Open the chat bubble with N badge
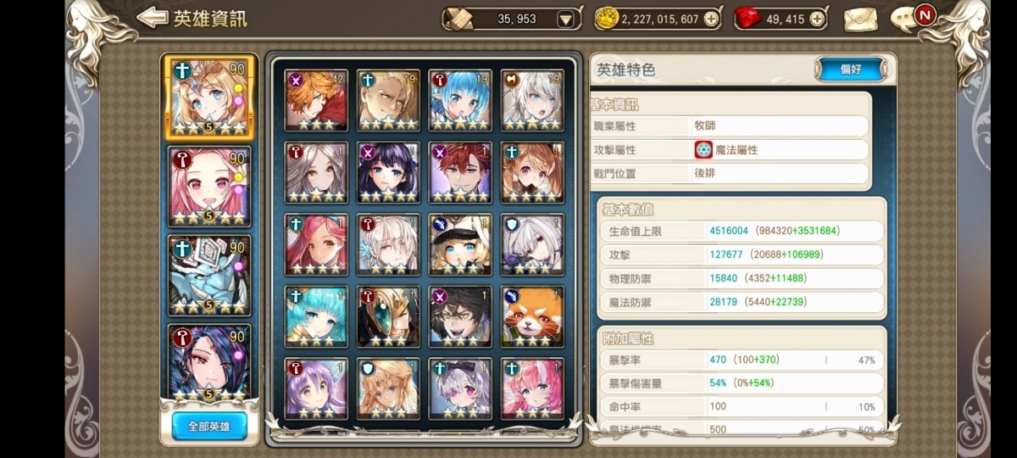1017x458 pixels. pyautogui.click(x=910, y=18)
